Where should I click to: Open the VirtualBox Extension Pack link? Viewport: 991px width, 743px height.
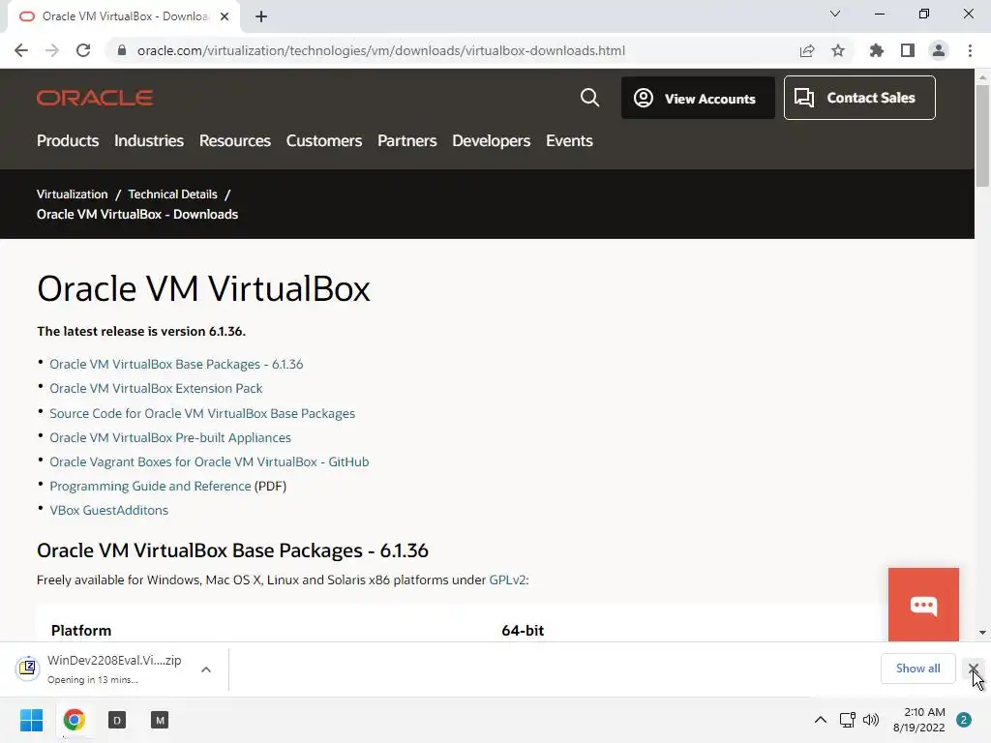156,389
